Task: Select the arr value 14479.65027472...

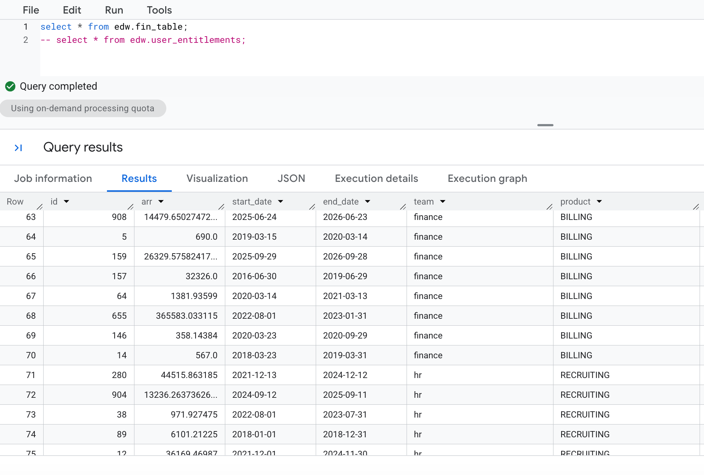Action: (181, 217)
